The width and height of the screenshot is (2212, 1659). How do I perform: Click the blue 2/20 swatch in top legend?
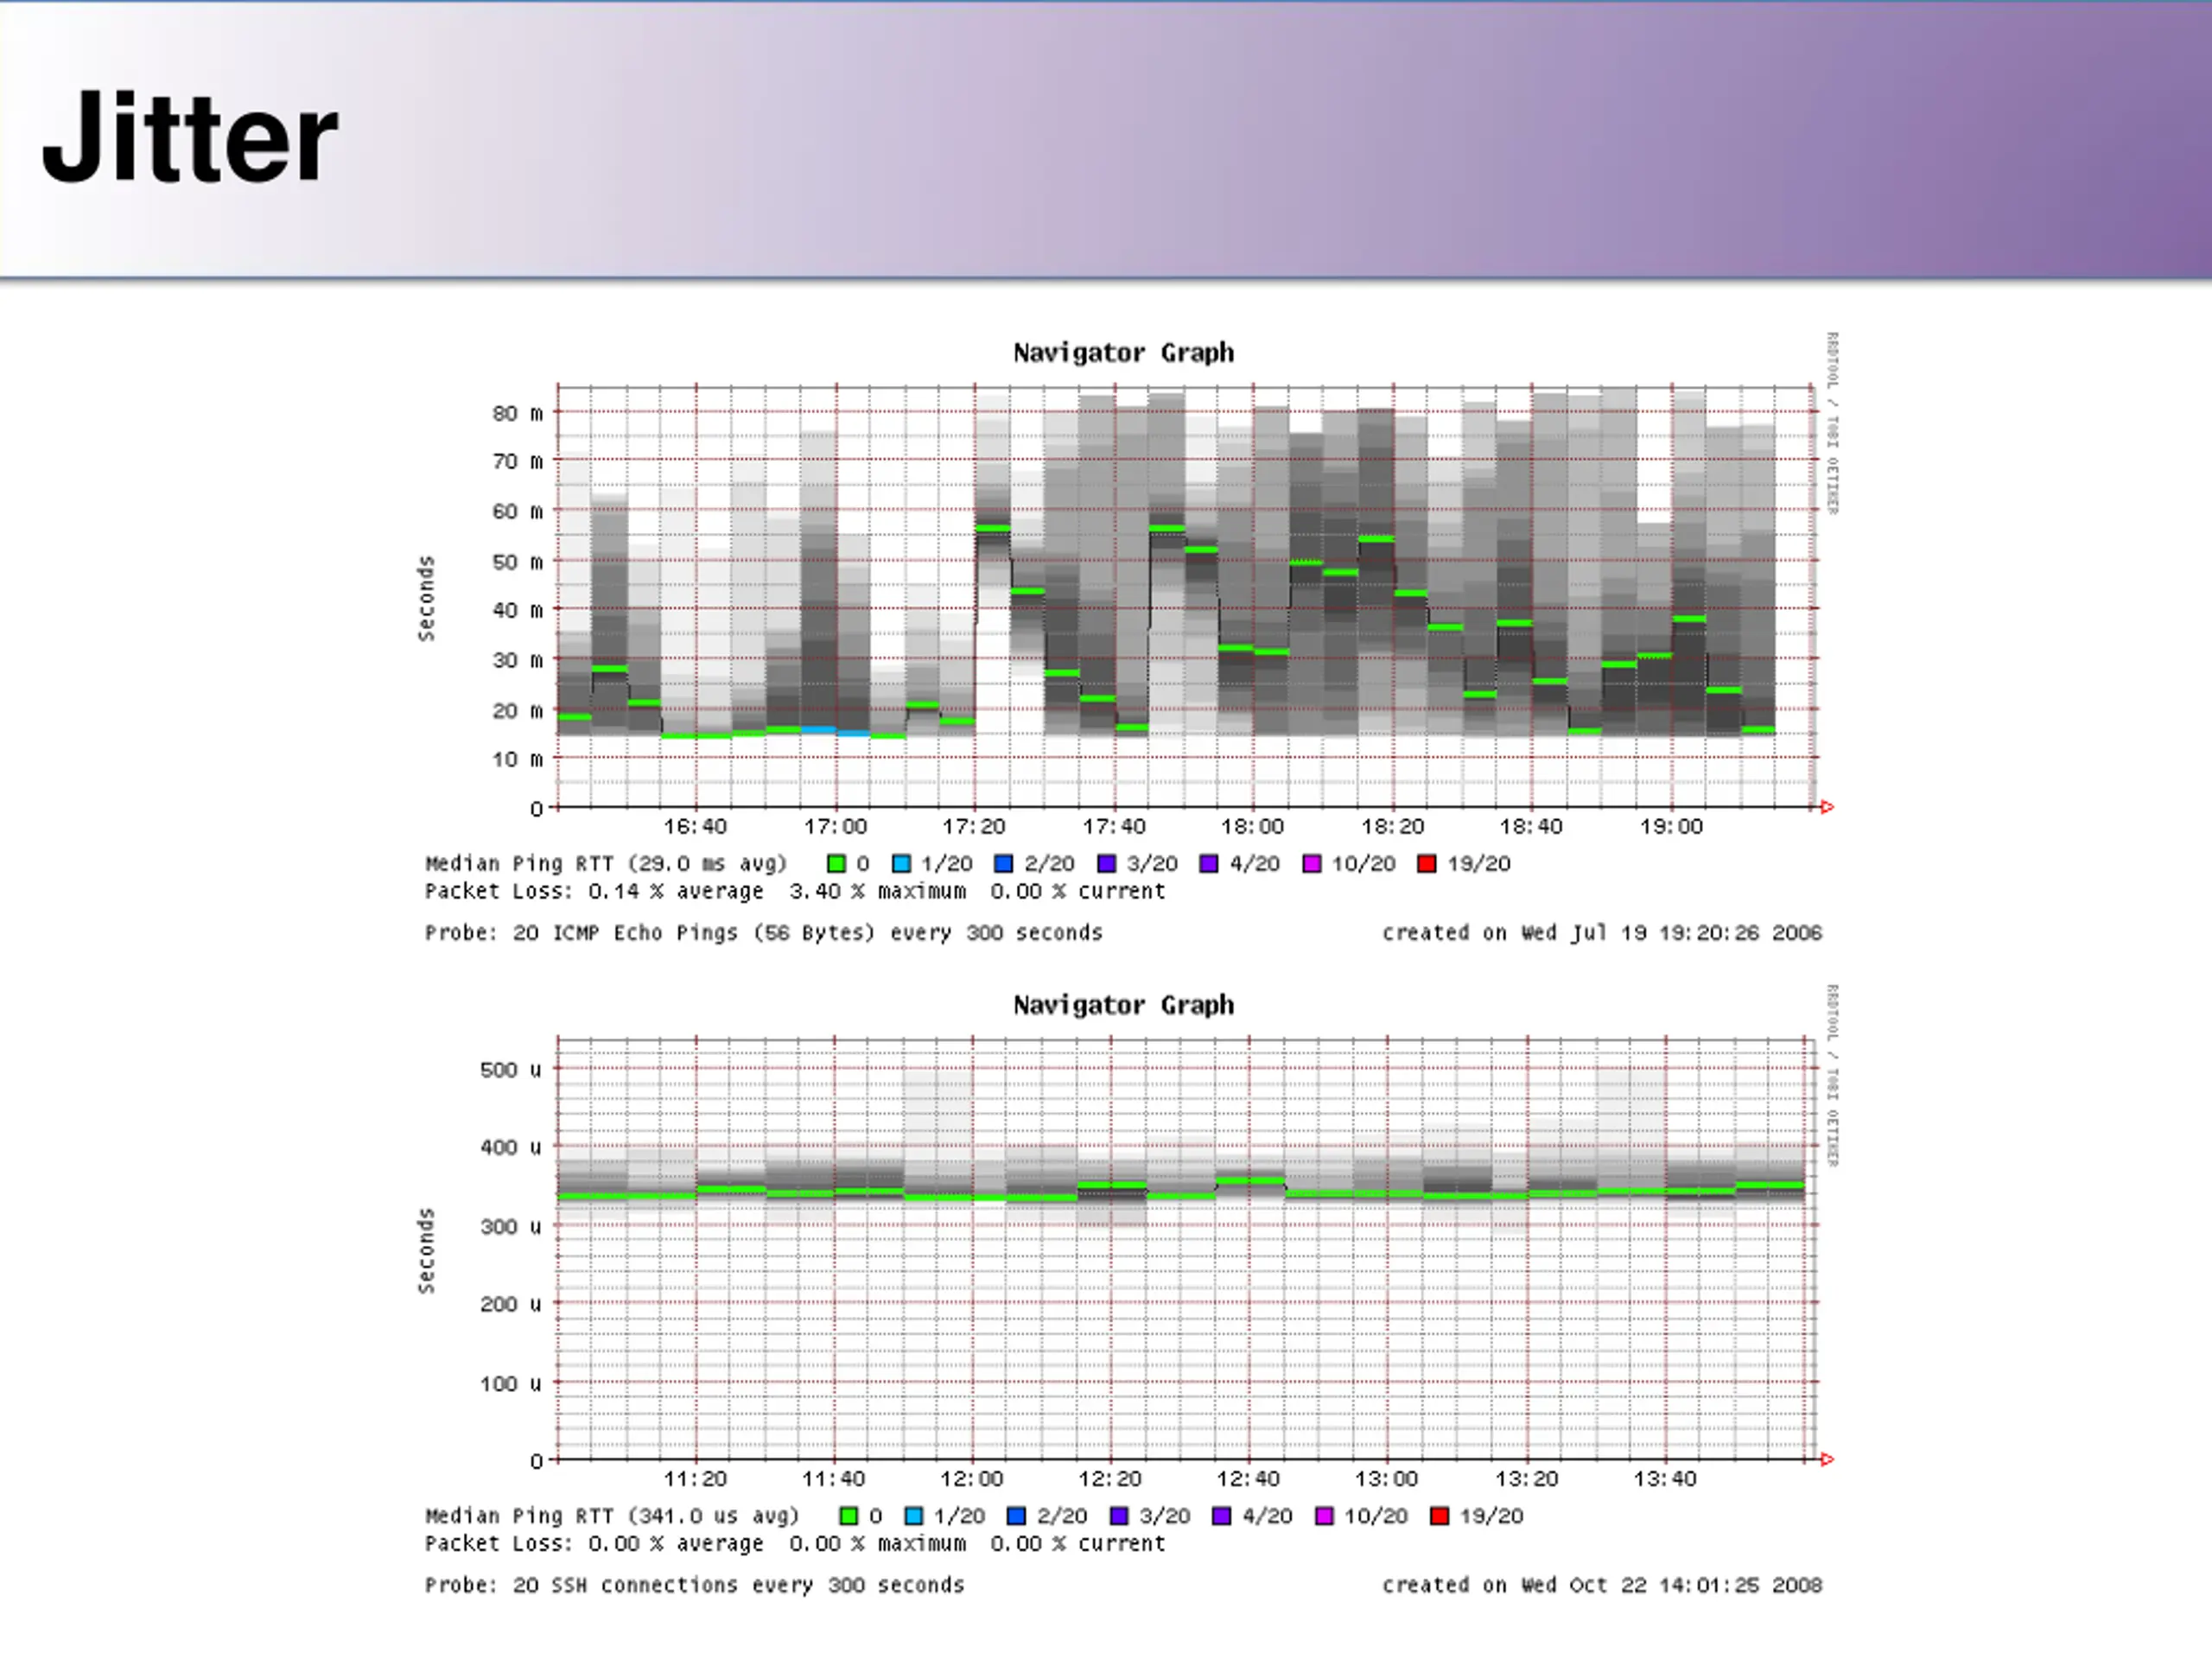pos(1004,864)
